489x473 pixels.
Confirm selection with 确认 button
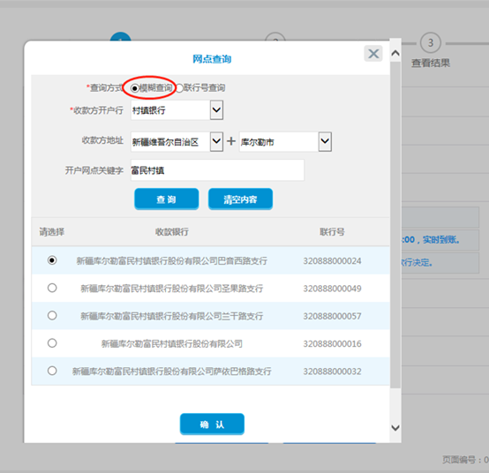[x=212, y=424]
